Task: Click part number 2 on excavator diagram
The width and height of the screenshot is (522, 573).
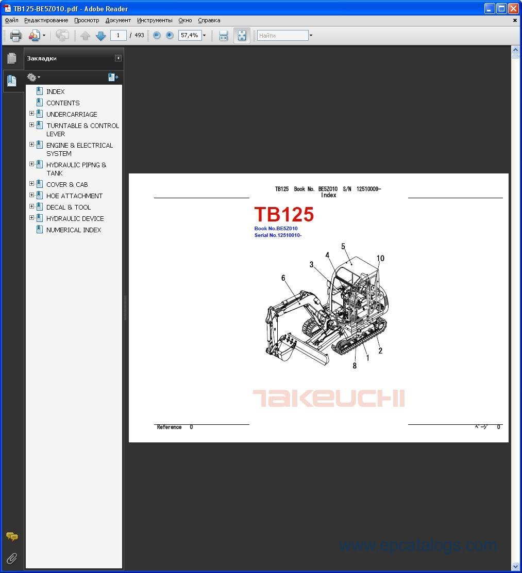Action: pos(380,351)
